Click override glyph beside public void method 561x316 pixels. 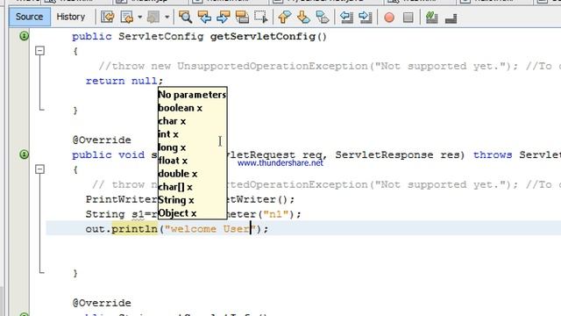coord(24,154)
